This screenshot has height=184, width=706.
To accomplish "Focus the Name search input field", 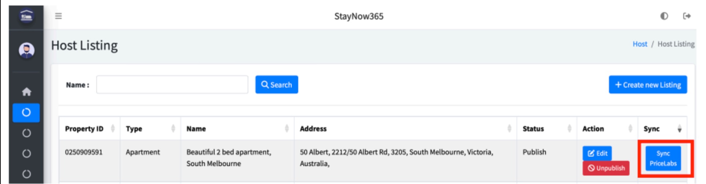I will click(172, 85).
